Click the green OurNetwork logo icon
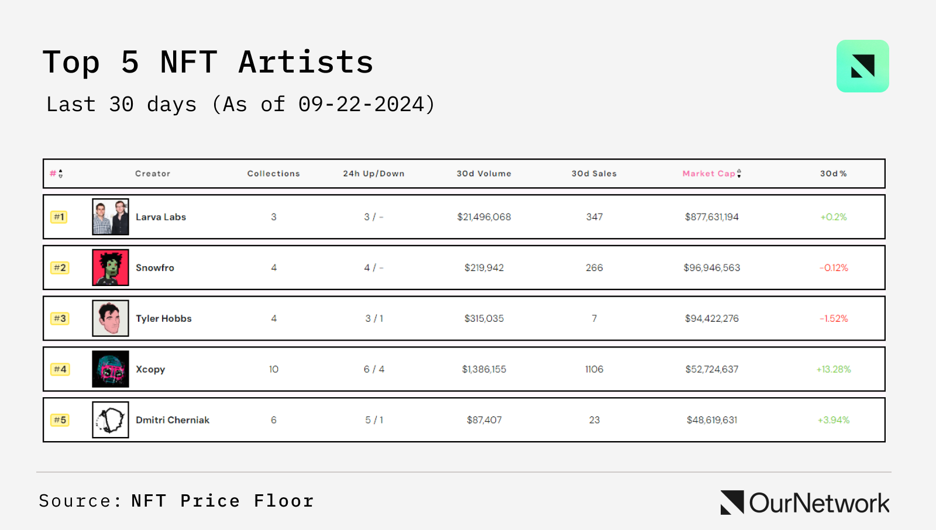936x530 pixels. [862, 66]
